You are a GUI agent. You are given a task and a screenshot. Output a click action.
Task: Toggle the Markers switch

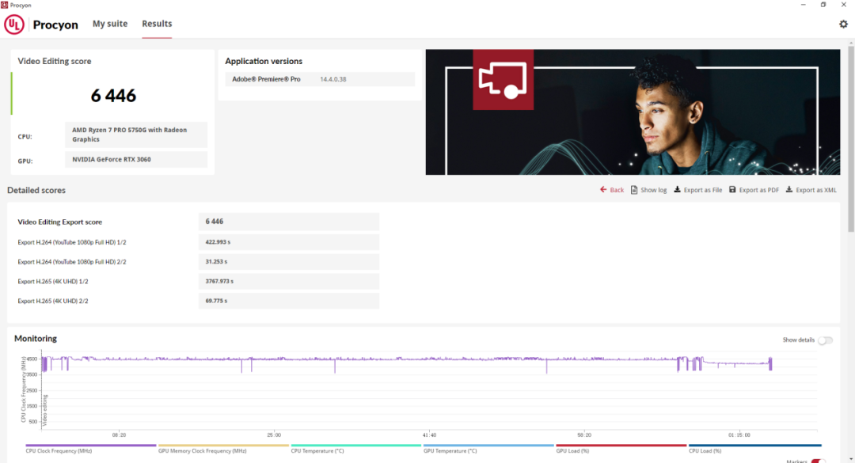(x=818, y=461)
